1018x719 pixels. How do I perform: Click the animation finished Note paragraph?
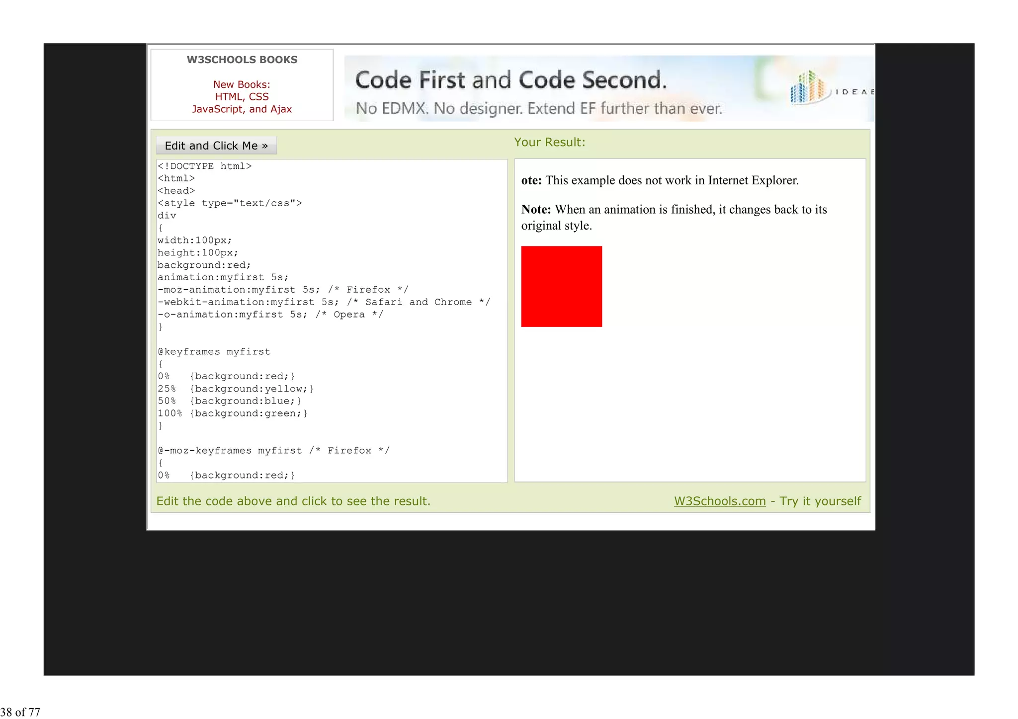(674, 217)
